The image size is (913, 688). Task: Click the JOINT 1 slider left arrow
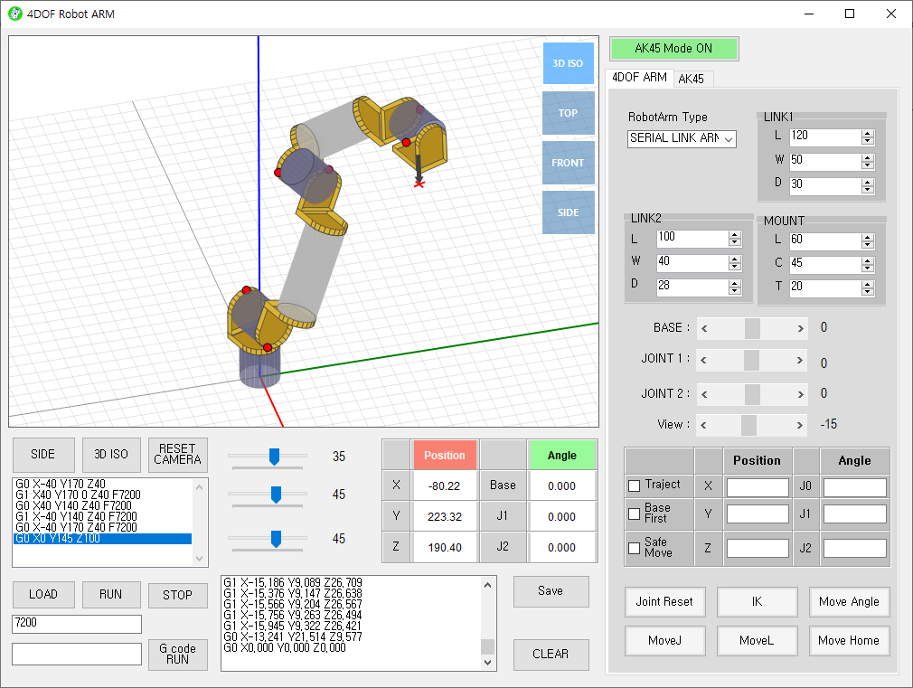pyautogui.click(x=705, y=360)
